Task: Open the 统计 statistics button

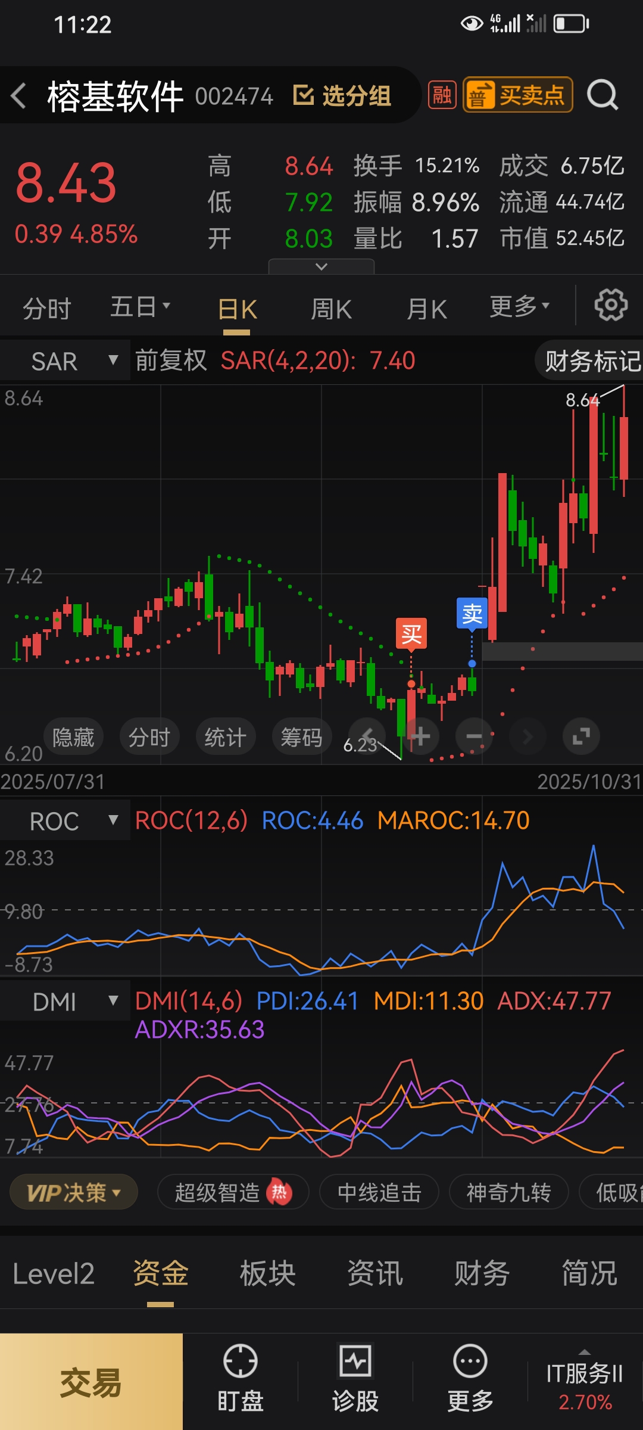Action: (x=225, y=737)
